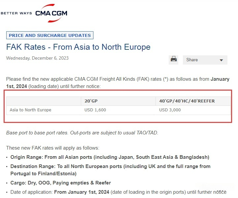Screen dimensions: 238x198
Task: Click the empty first table header cell
Action: coord(44,101)
